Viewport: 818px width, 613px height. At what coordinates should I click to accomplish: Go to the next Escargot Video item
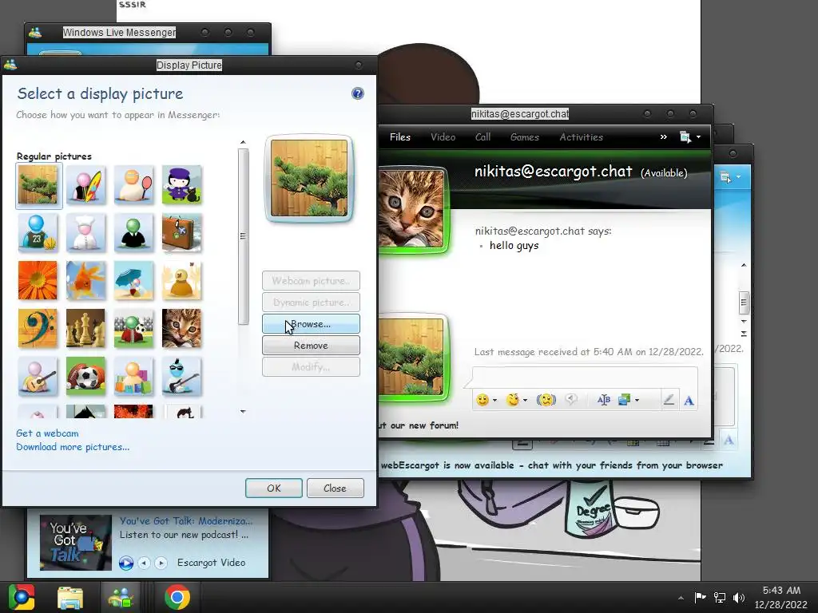(161, 563)
